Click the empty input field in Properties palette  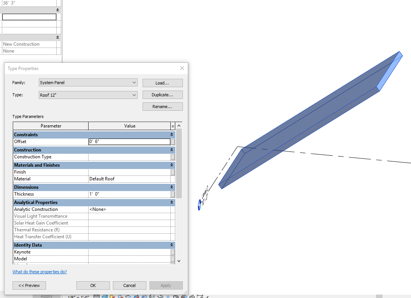tap(29, 17)
